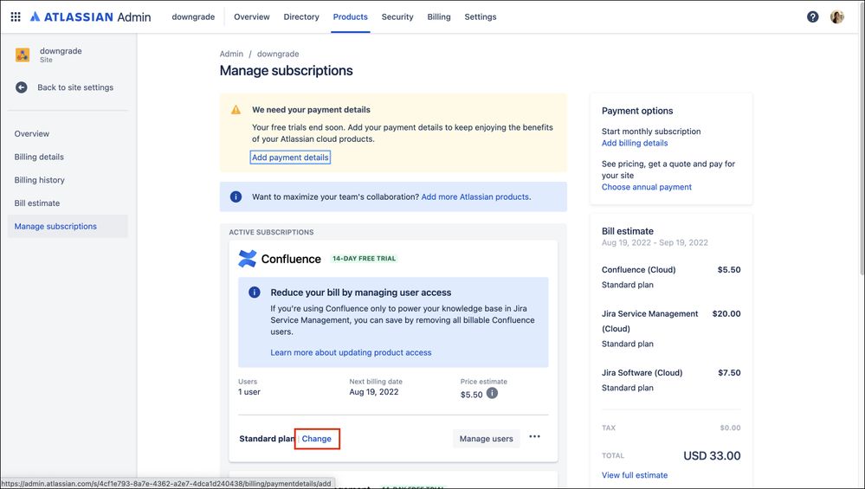Viewport: 865px width, 489px height.
Task: Click the price estimate info icon
Action: 492,393
